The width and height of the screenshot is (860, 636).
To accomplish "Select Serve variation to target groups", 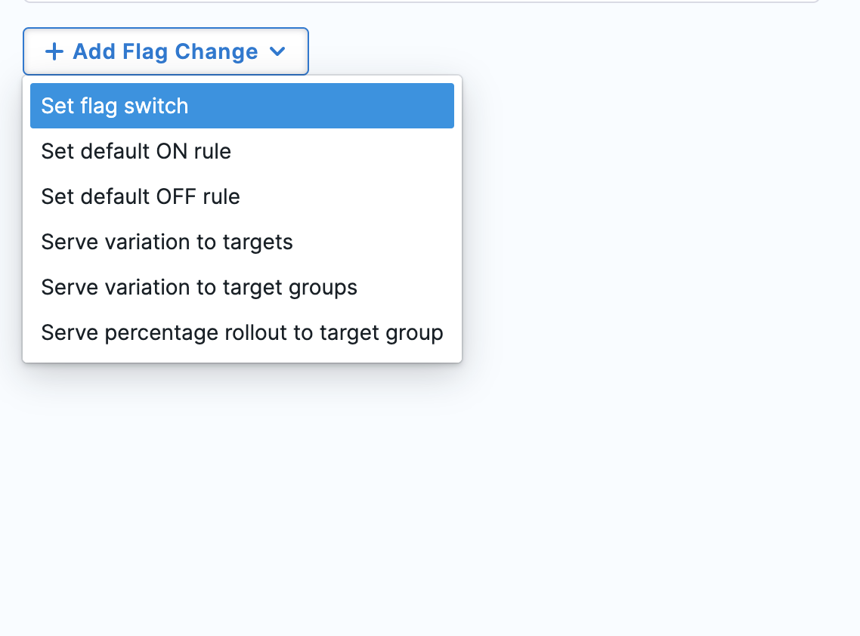I will [x=199, y=287].
